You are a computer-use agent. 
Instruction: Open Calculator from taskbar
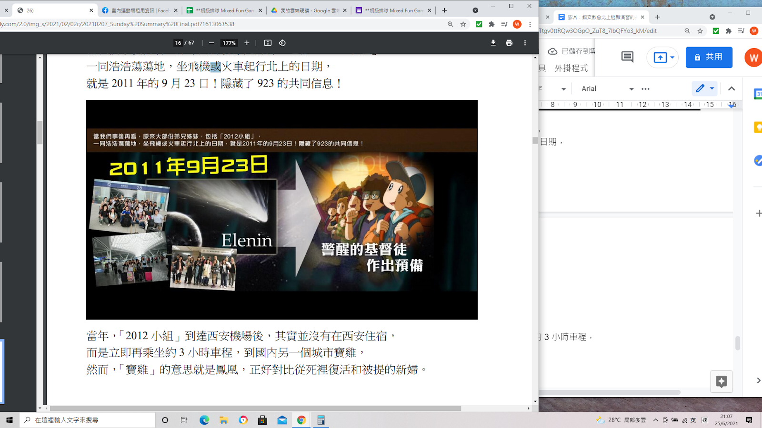321,420
